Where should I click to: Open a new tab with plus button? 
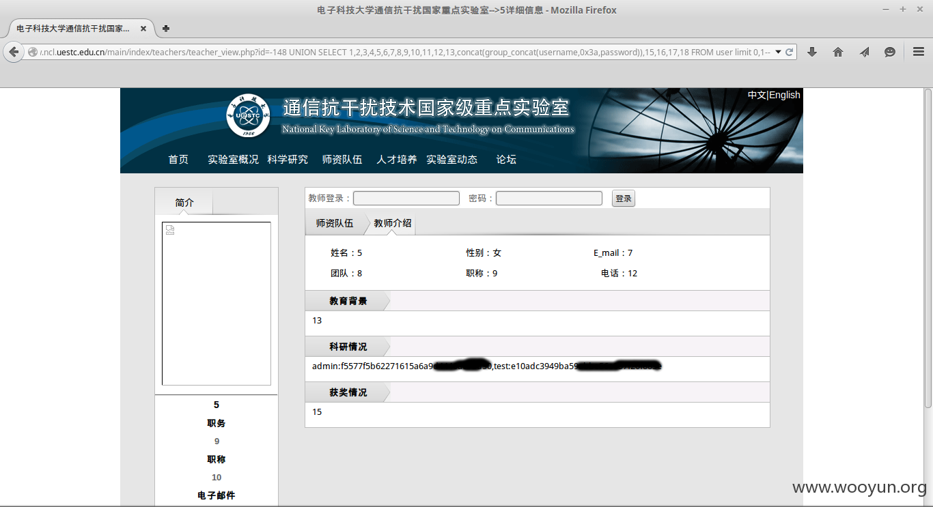tap(166, 29)
